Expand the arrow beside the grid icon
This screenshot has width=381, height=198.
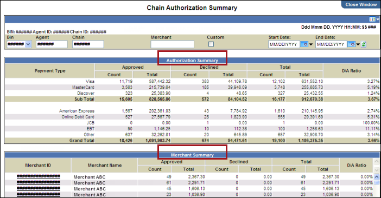378,19
